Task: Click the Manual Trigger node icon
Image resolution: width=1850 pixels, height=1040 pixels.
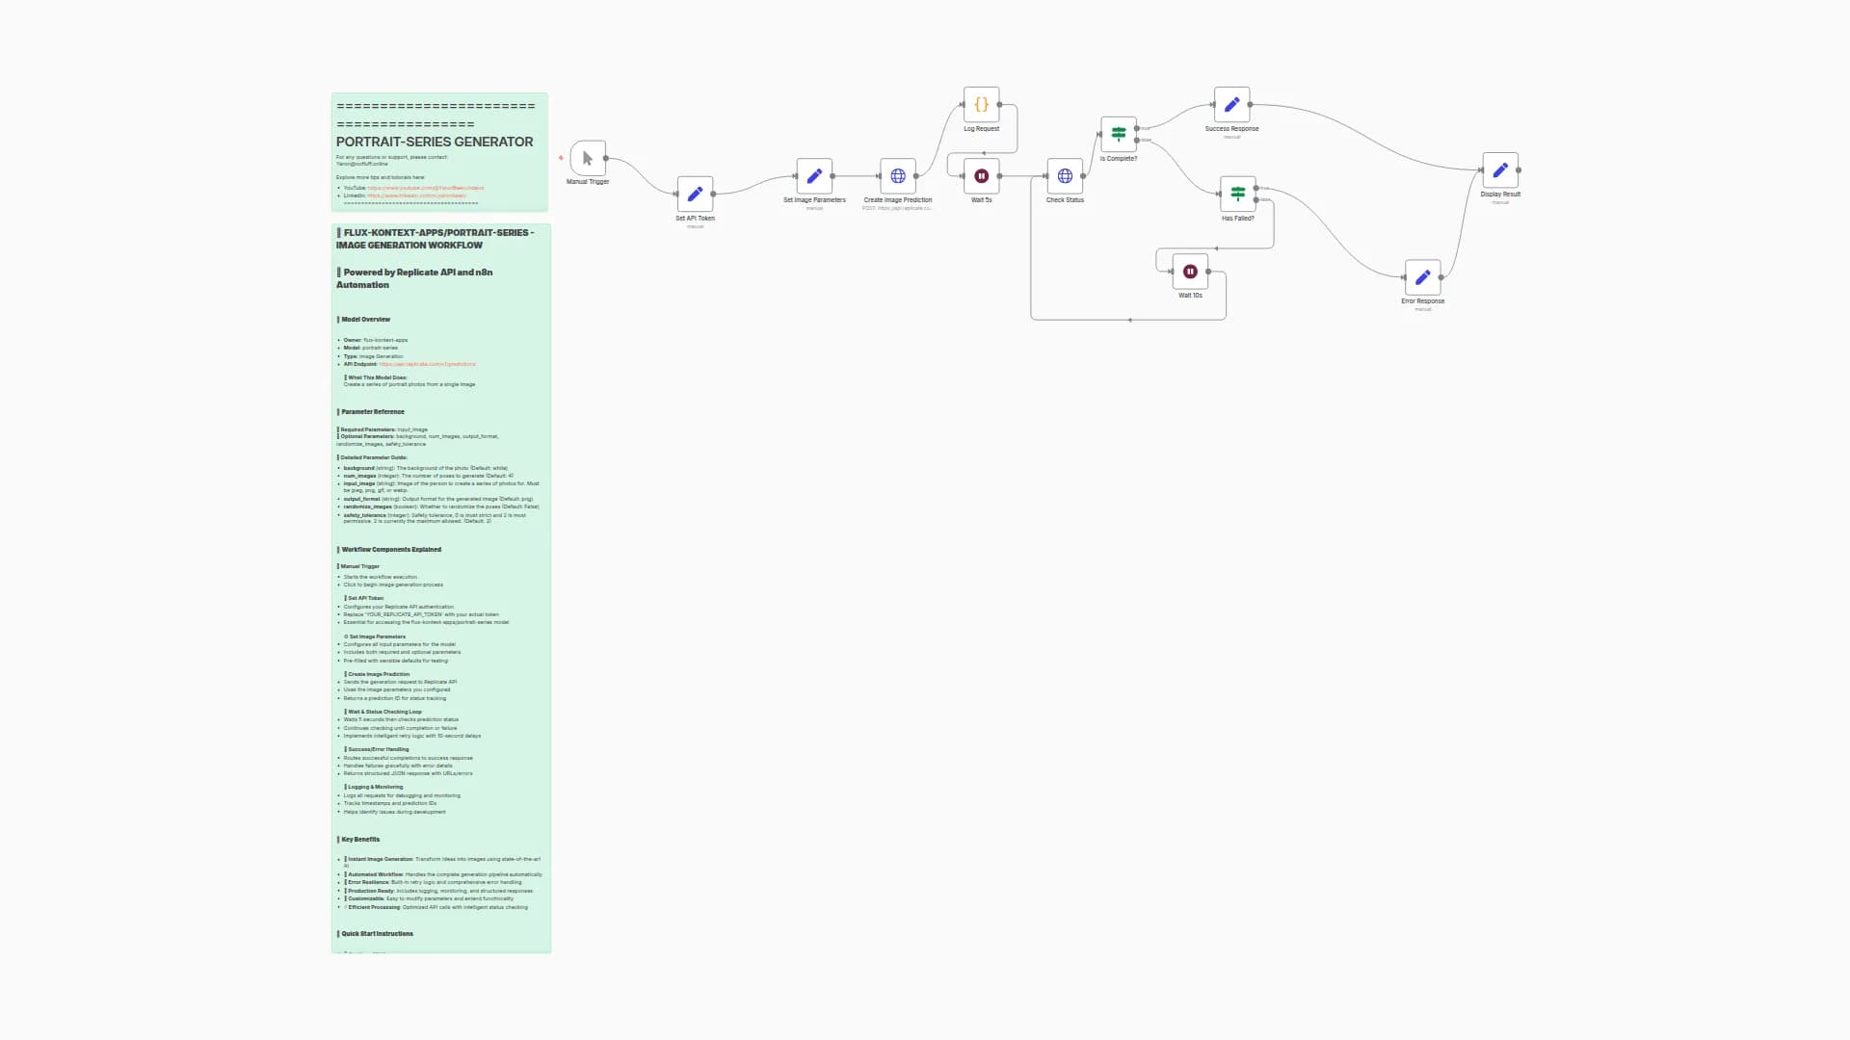Action: click(587, 158)
